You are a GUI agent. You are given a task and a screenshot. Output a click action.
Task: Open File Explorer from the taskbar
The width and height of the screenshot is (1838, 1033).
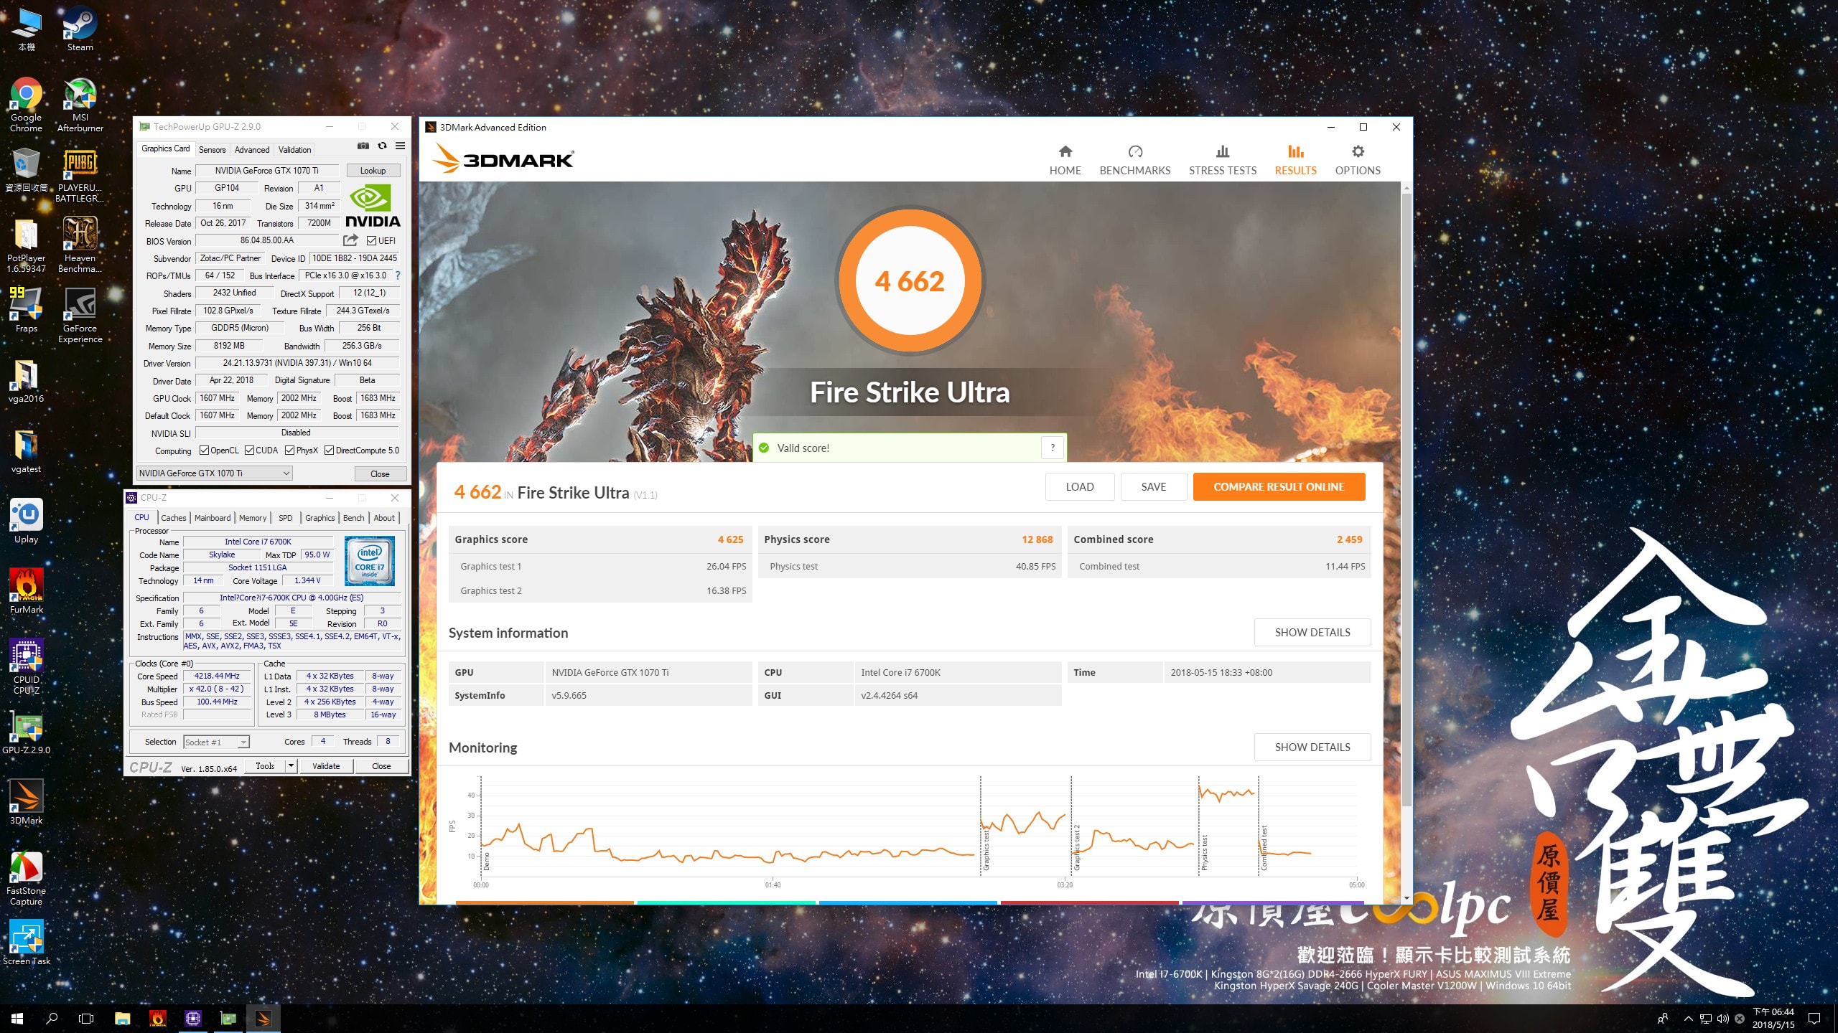click(x=123, y=1018)
